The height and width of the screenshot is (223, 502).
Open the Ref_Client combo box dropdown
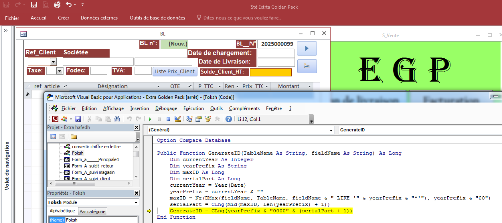(x=53, y=62)
